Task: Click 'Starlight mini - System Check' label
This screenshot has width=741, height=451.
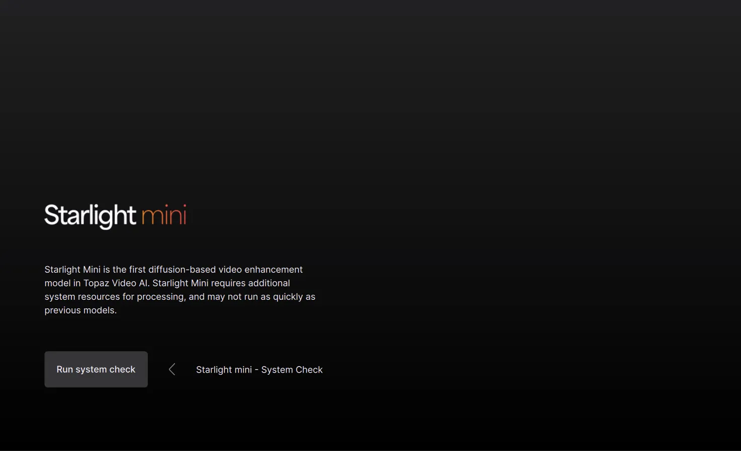Action: [x=259, y=370]
